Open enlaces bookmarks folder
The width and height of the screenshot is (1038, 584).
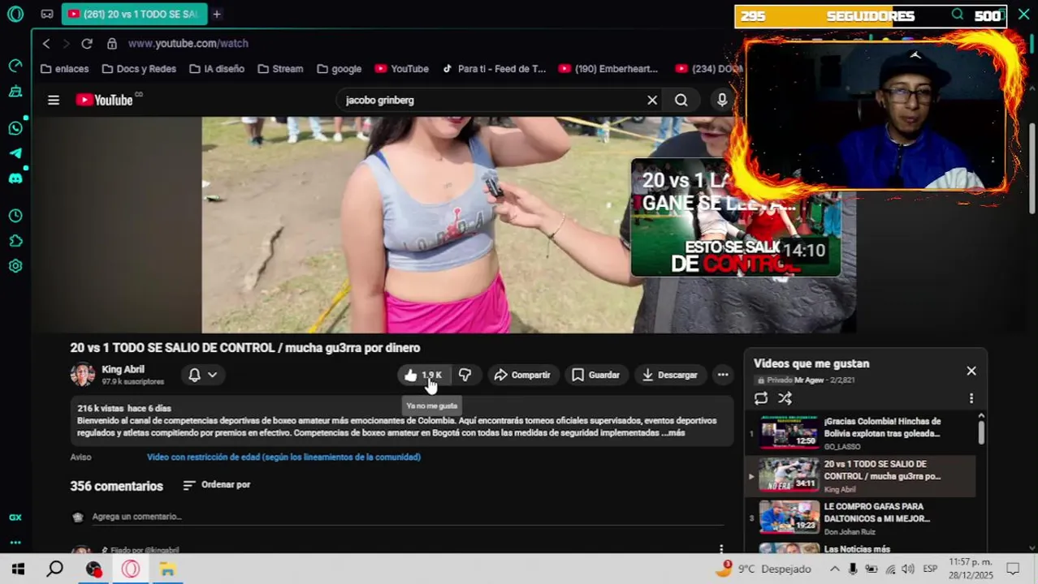(x=65, y=69)
